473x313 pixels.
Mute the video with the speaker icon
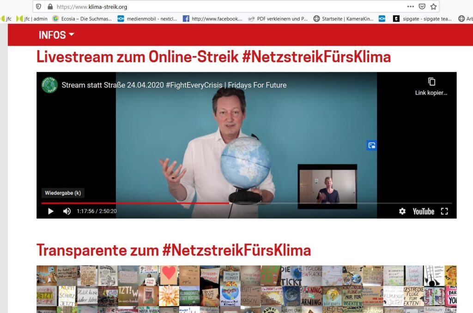[67, 211]
